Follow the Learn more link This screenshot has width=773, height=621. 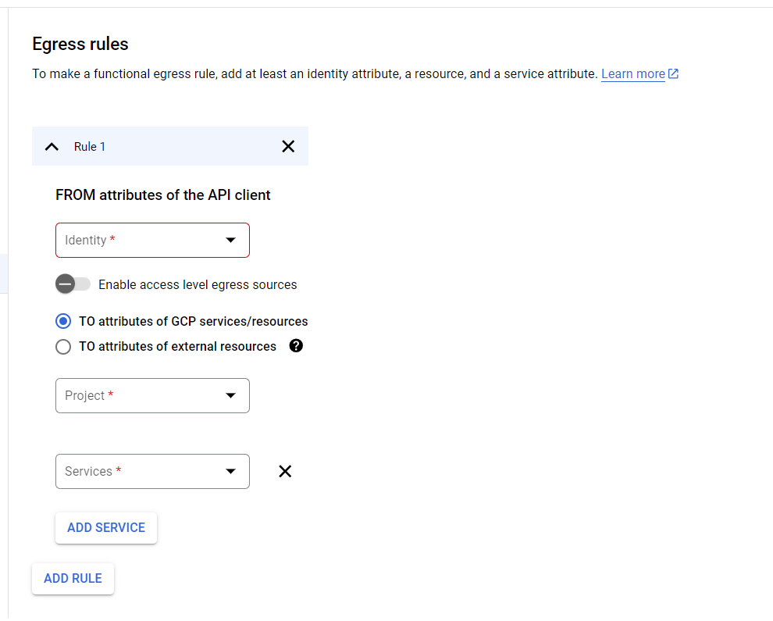coord(632,73)
